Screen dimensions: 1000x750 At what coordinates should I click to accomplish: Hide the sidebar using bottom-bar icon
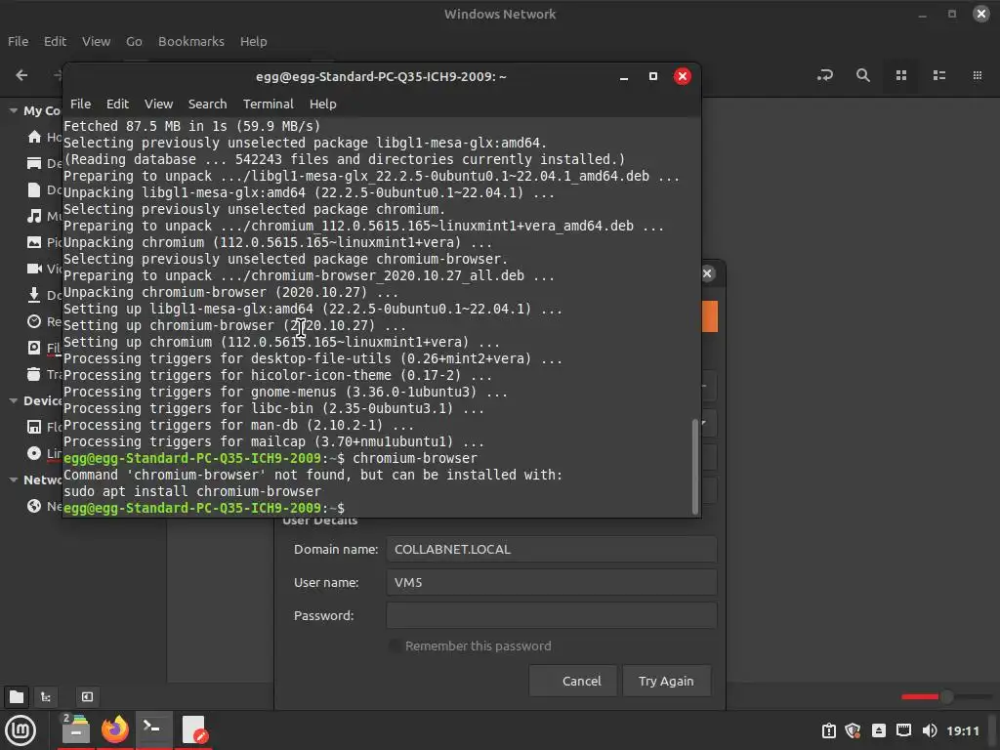(87, 696)
